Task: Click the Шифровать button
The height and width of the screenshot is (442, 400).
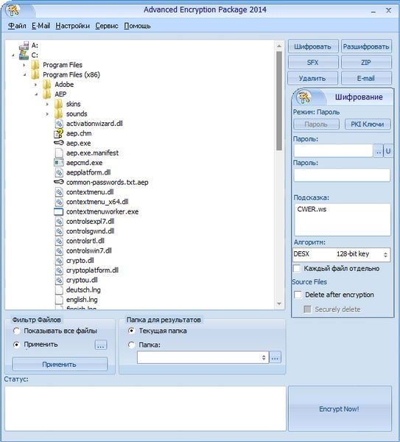Action: pyautogui.click(x=312, y=46)
